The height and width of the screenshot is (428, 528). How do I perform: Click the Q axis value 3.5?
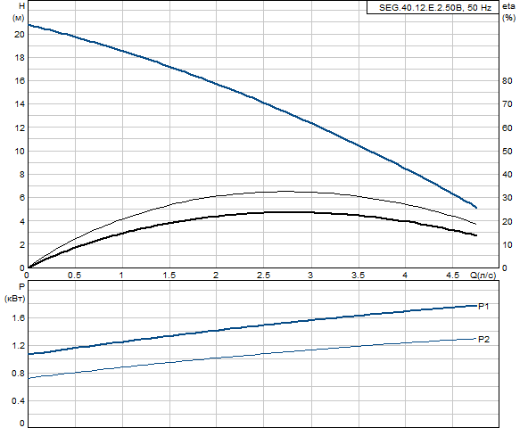pos(358,276)
